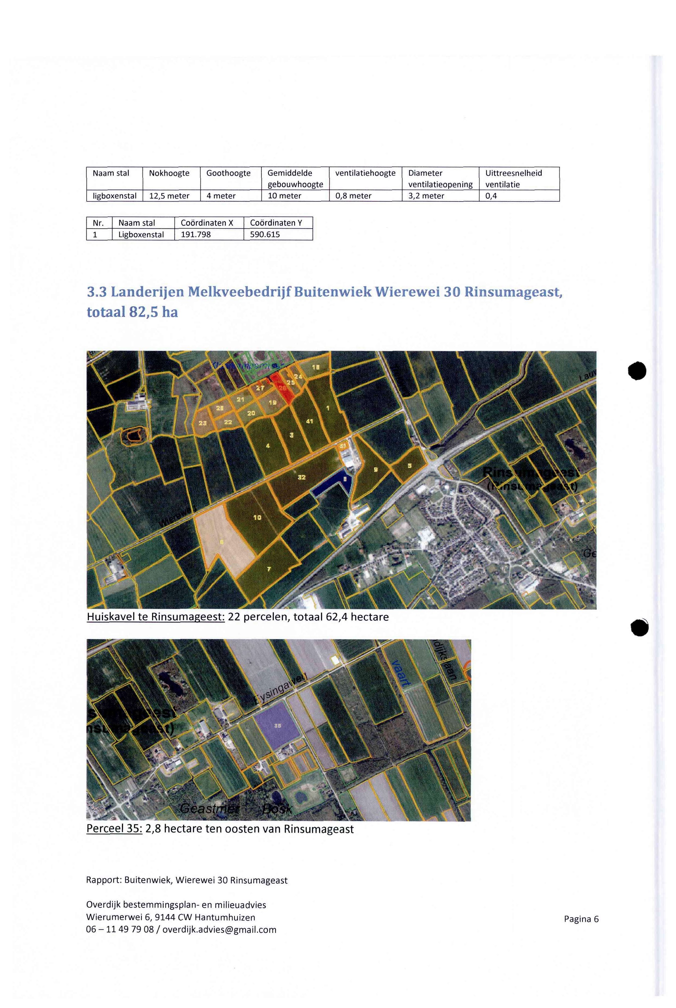
Task: Click the 'Pagina 6' page number
Action: point(581,919)
